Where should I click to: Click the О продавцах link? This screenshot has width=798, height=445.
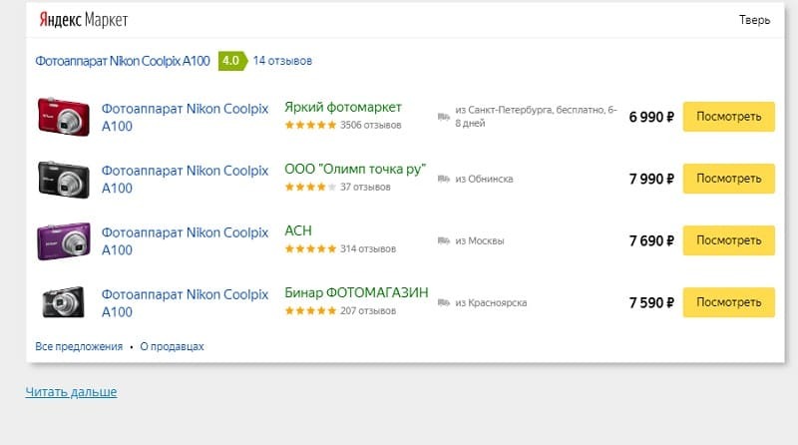click(x=172, y=346)
